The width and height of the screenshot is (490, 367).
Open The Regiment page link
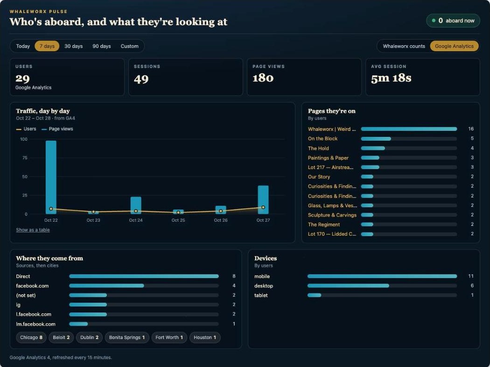(x=324, y=224)
